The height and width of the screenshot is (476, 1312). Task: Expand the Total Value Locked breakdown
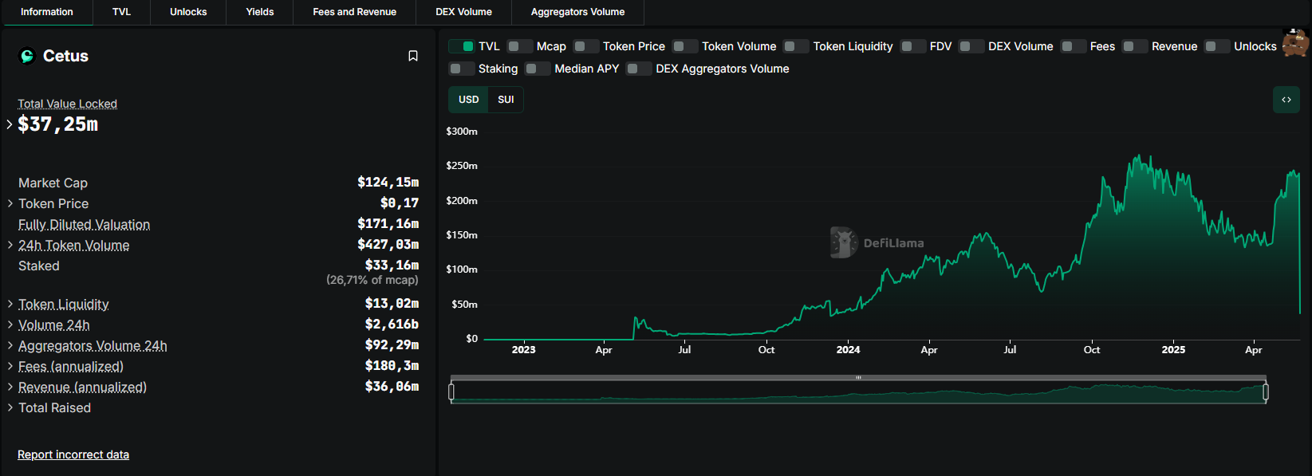click(x=10, y=124)
